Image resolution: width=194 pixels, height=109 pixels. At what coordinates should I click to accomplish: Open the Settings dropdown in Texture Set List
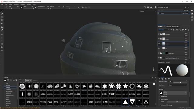[x=186, y=10]
